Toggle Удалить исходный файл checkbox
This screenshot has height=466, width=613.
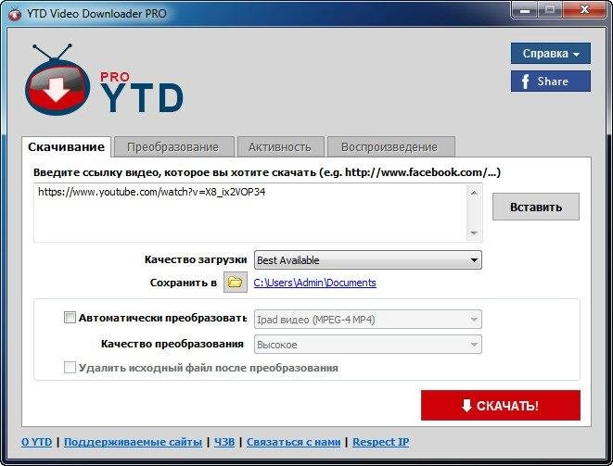click(x=70, y=368)
